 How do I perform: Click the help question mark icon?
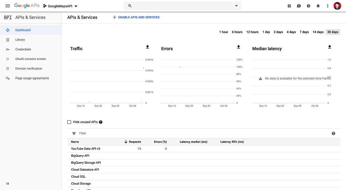coord(308,6)
